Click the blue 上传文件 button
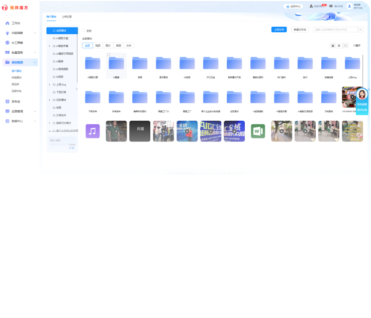 tap(279, 30)
